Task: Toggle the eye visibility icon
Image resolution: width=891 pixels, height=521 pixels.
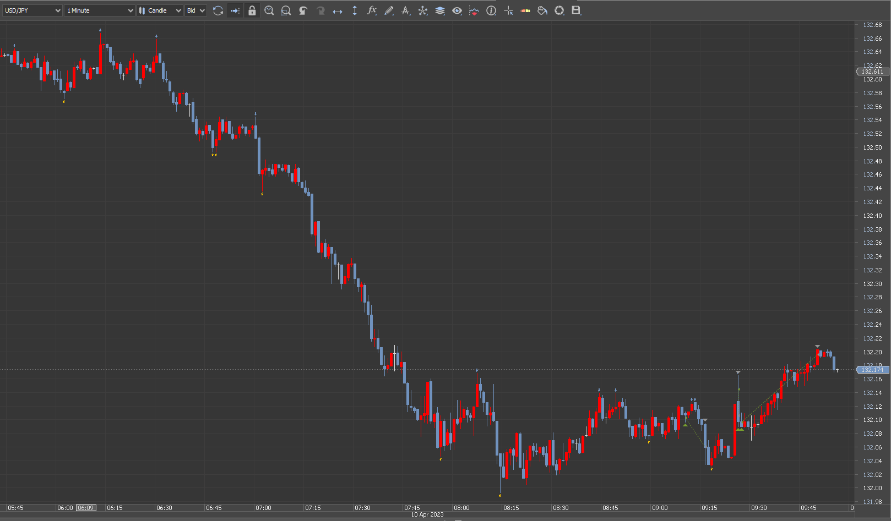Action: [457, 10]
